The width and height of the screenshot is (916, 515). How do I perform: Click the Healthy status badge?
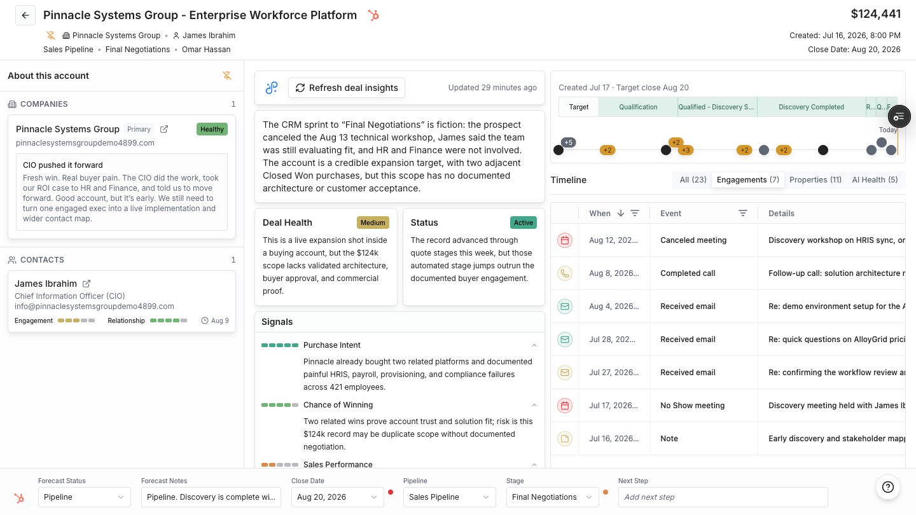(x=212, y=129)
